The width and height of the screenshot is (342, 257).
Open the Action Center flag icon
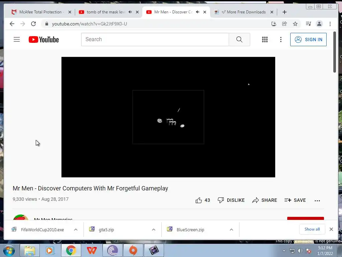[x=308, y=251]
